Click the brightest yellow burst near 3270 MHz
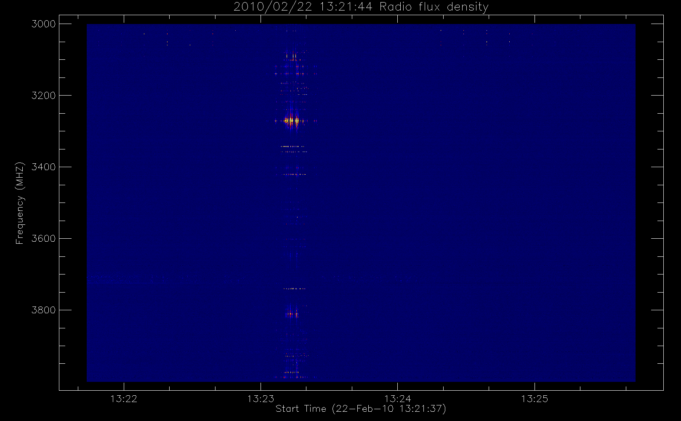 point(291,121)
